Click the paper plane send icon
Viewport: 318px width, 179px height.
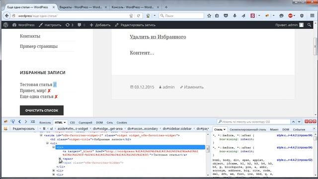coord(243,15)
